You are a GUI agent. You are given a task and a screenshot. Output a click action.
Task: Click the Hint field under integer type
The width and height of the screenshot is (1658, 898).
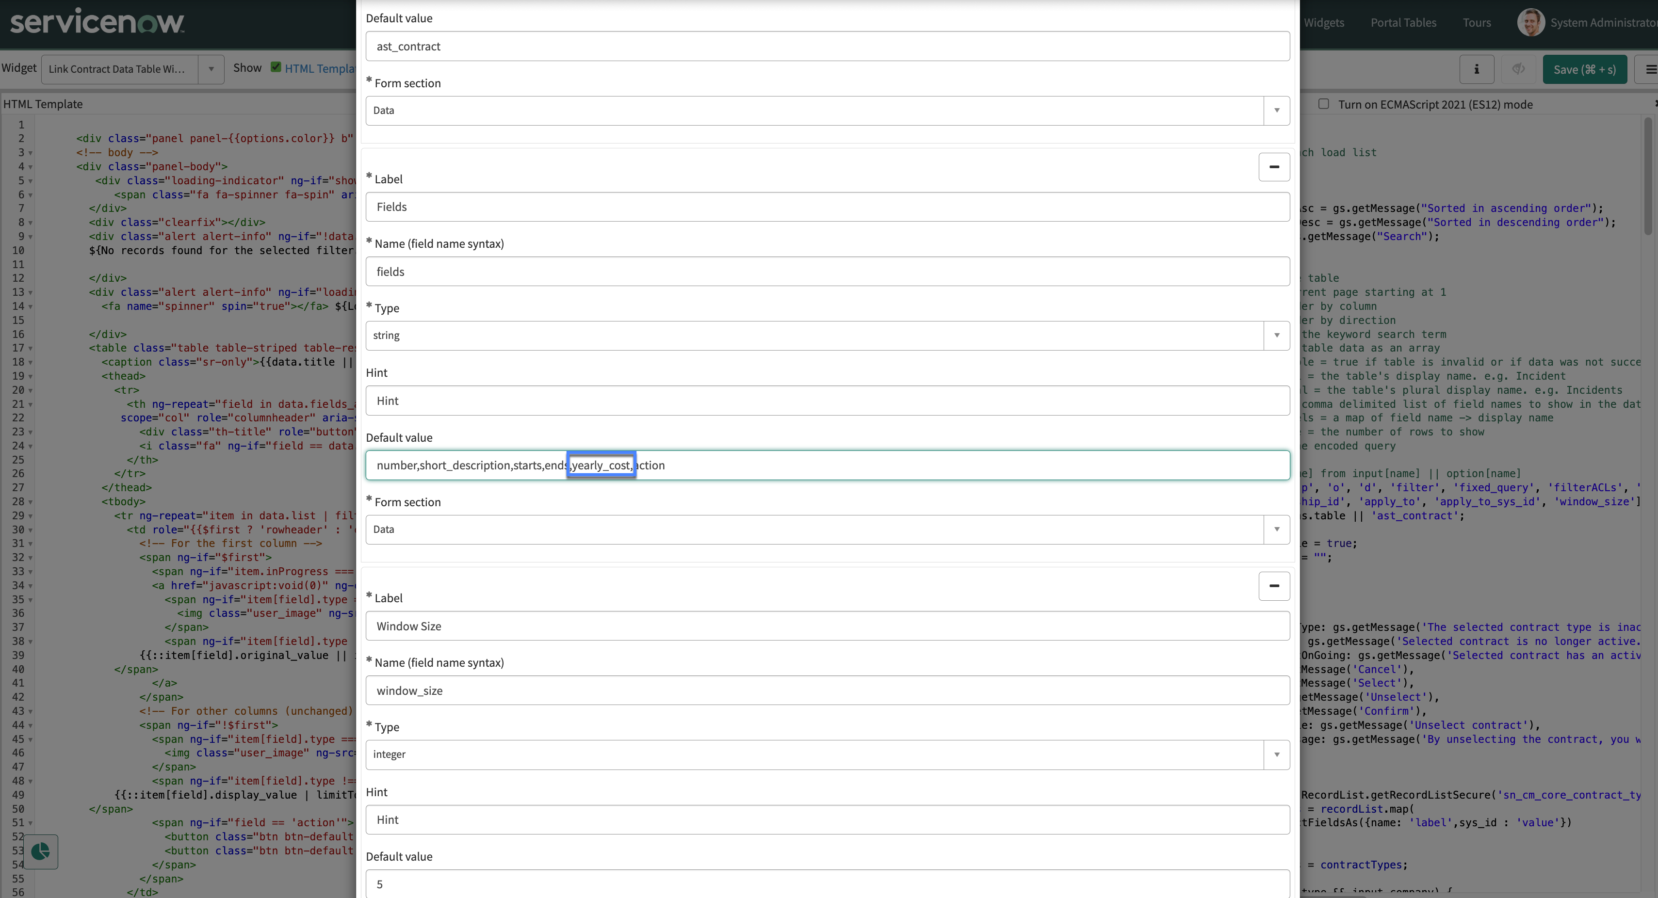828,819
